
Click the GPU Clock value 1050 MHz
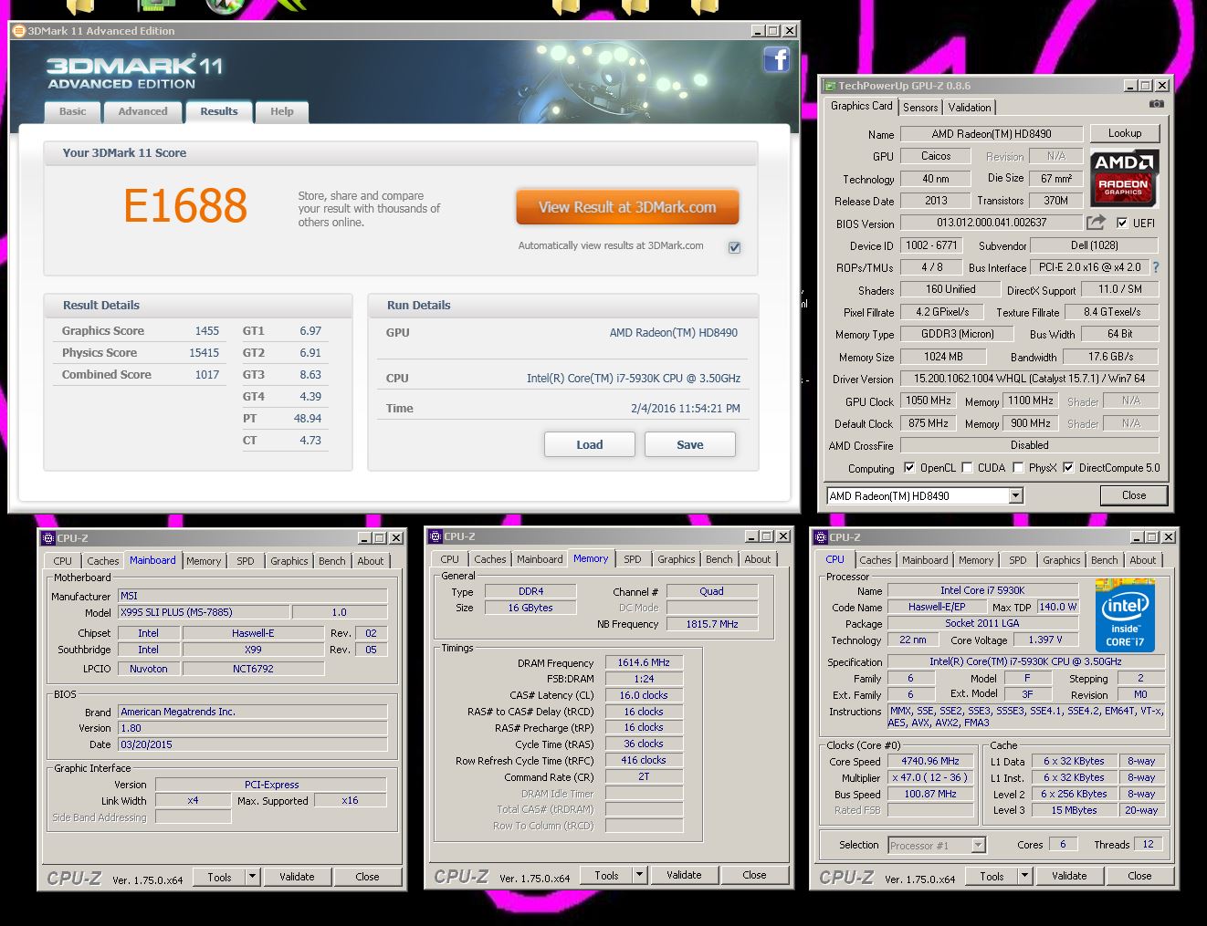click(x=929, y=401)
